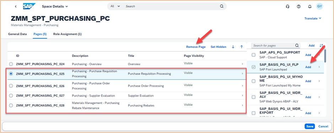Open the headset support icon

[287, 6]
